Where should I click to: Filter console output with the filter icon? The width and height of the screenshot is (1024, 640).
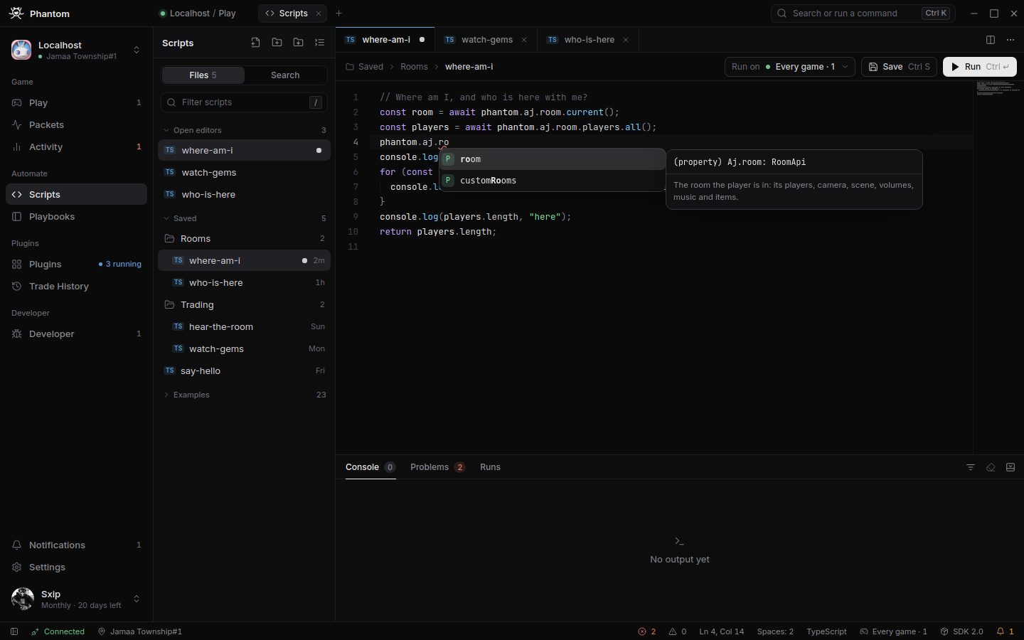[971, 467]
